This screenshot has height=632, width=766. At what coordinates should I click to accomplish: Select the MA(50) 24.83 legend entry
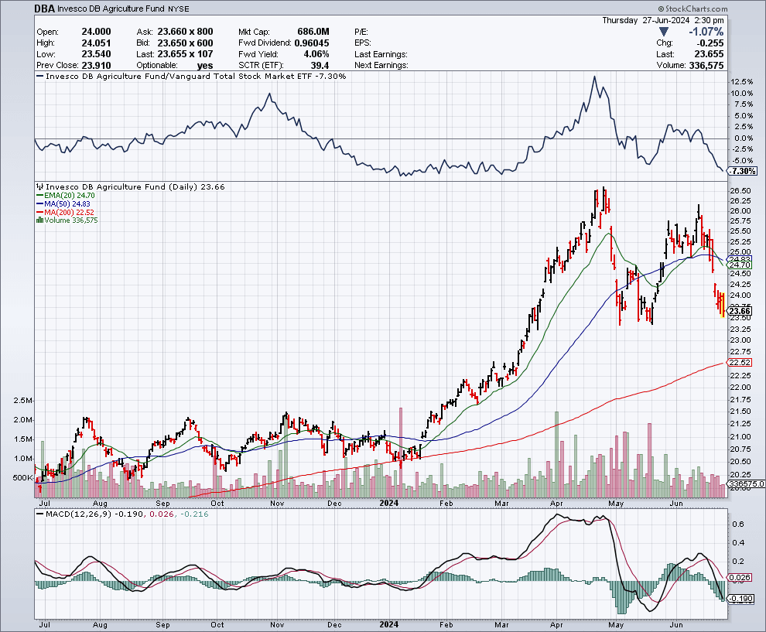63,203
